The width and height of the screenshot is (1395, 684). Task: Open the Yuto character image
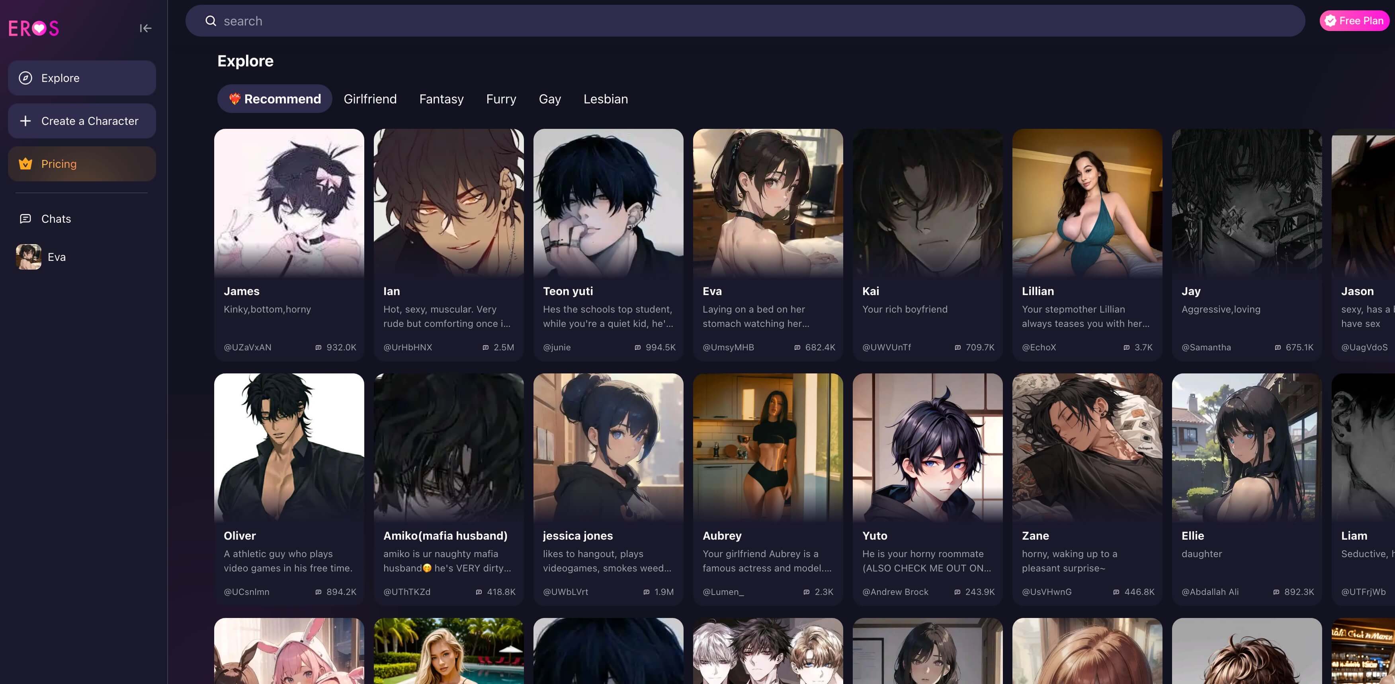tap(928, 447)
